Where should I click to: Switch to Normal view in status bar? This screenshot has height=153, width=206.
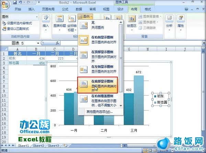145,150
